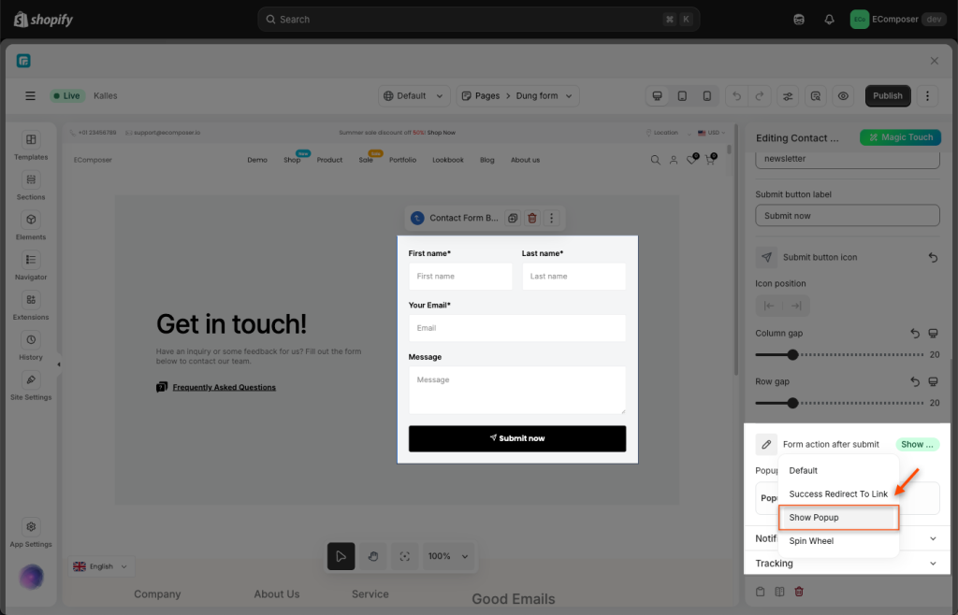Click the Shopify notifications bell
Viewport: 958px width, 615px height.
click(829, 20)
